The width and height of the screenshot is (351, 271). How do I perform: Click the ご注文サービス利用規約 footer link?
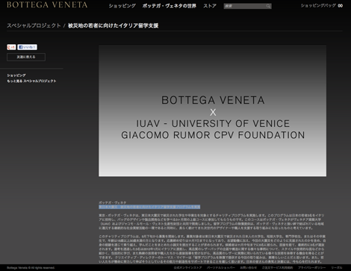click(x=277, y=268)
